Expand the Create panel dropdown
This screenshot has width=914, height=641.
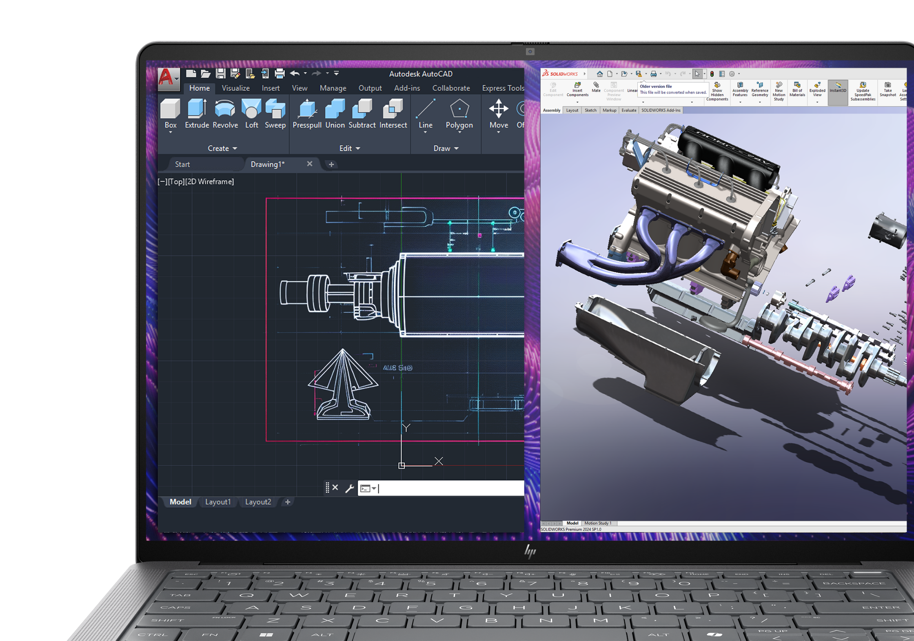coord(235,148)
